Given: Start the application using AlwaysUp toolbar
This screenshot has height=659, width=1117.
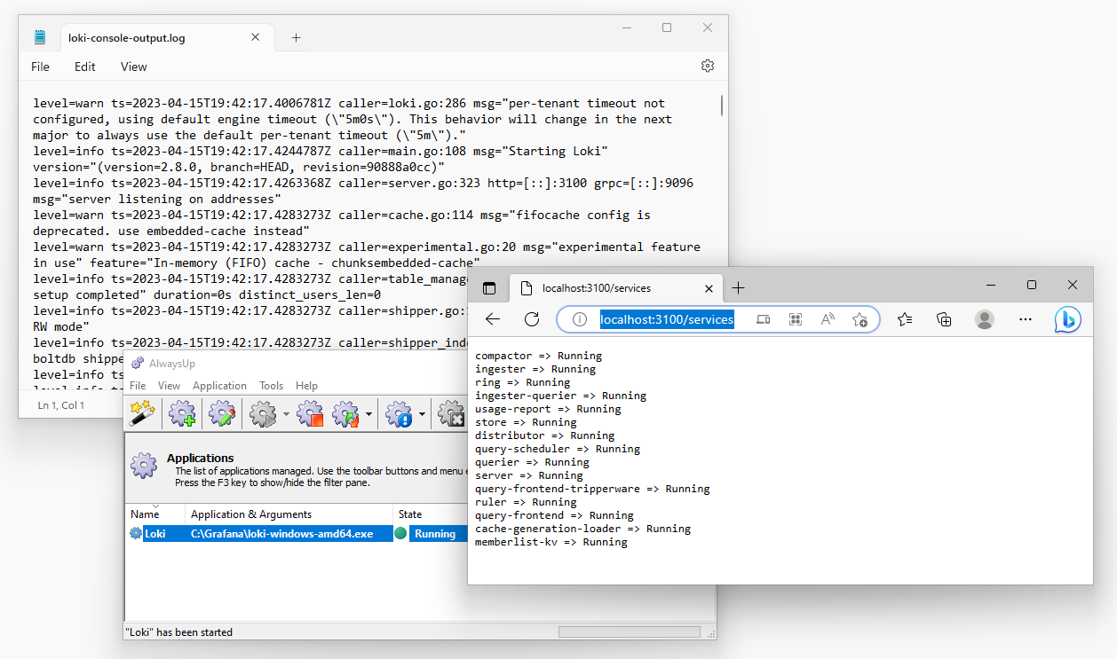Looking at the screenshot, I should [263, 413].
